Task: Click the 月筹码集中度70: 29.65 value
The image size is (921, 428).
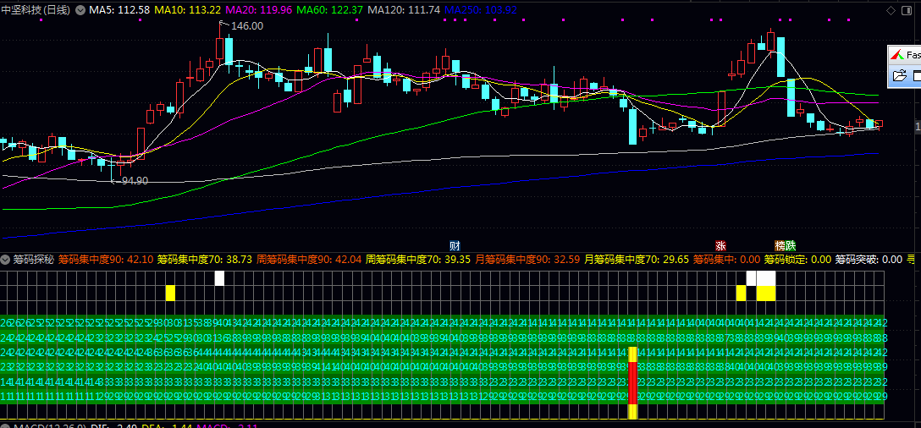Action: tap(637, 259)
